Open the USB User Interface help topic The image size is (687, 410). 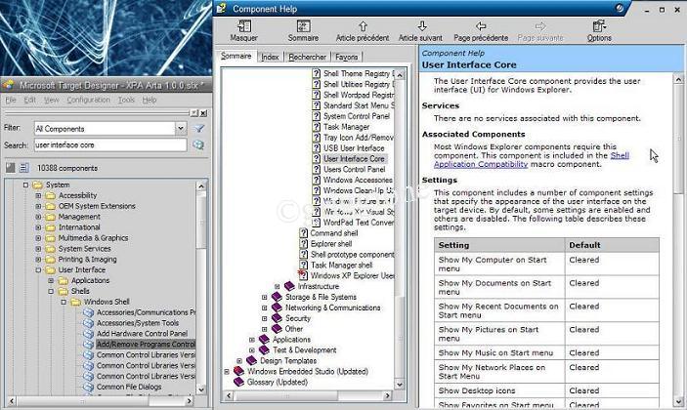(354, 148)
